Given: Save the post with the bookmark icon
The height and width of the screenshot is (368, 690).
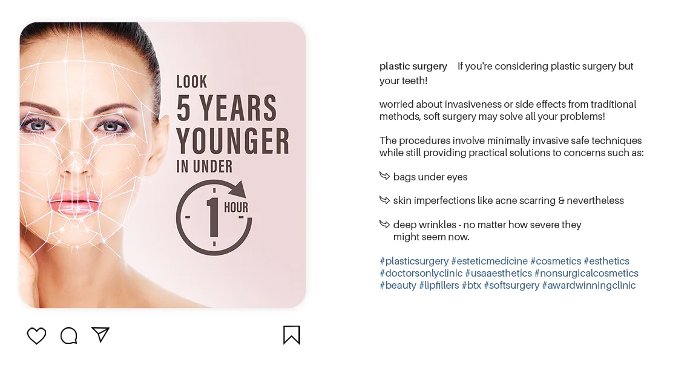Looking at the screenshot, I should point(291,335).
